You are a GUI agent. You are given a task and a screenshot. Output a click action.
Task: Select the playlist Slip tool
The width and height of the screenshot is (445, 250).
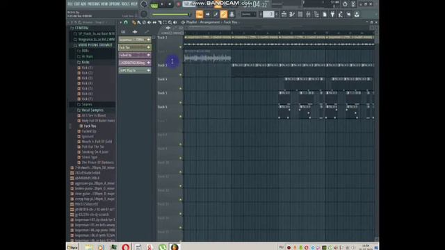click(154, 22)
